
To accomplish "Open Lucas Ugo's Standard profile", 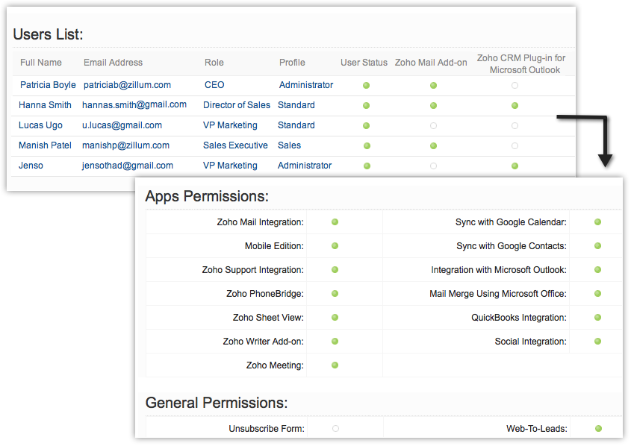I will [296, 125].
